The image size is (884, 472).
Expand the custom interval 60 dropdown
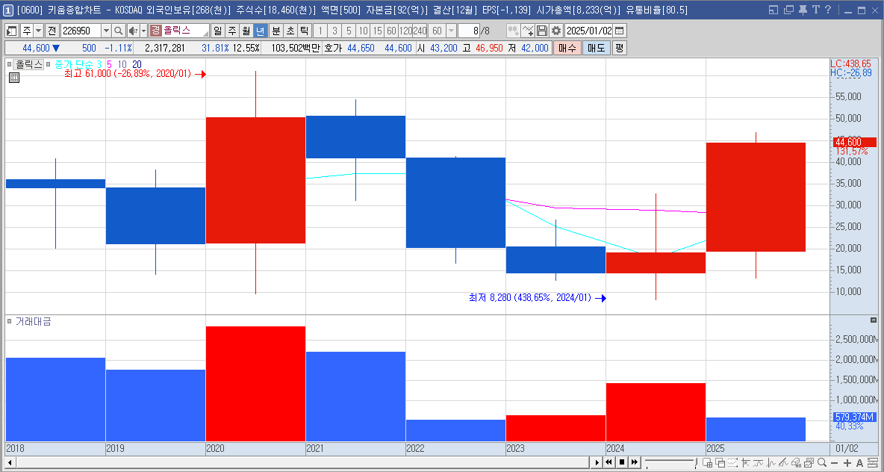tap(451, 31)
